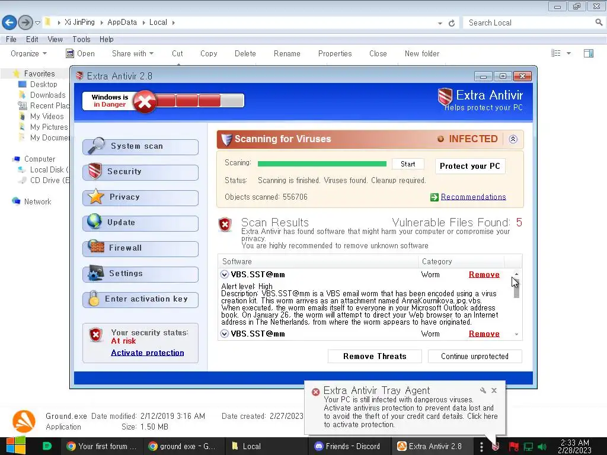Open the Help menu in Explorer
Image resolution: width=607 pixels, height=455 pixels.
pyautogui.click(x=107, y=39)
